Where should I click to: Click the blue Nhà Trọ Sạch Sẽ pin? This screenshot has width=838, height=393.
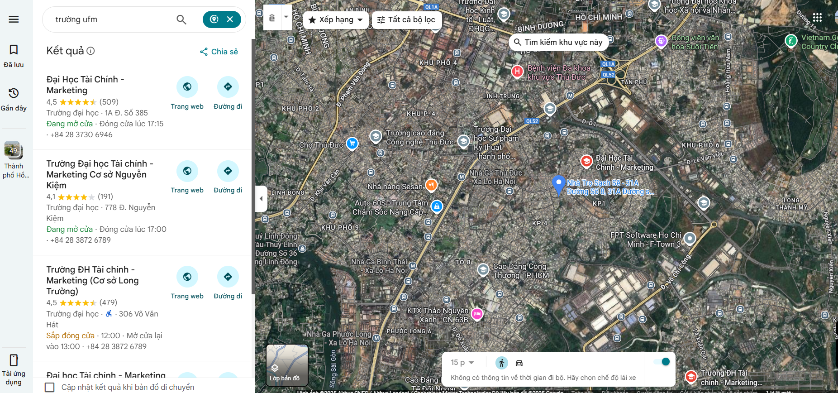coord(558,185)
